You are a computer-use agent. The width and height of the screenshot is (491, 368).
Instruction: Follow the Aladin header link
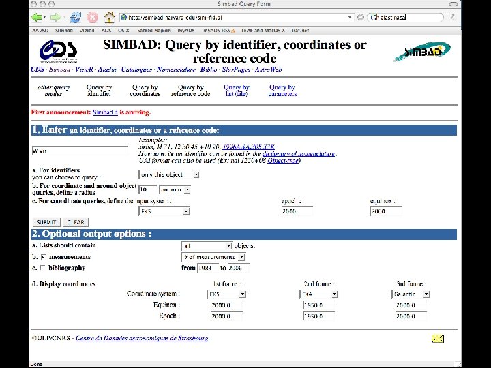107,70
